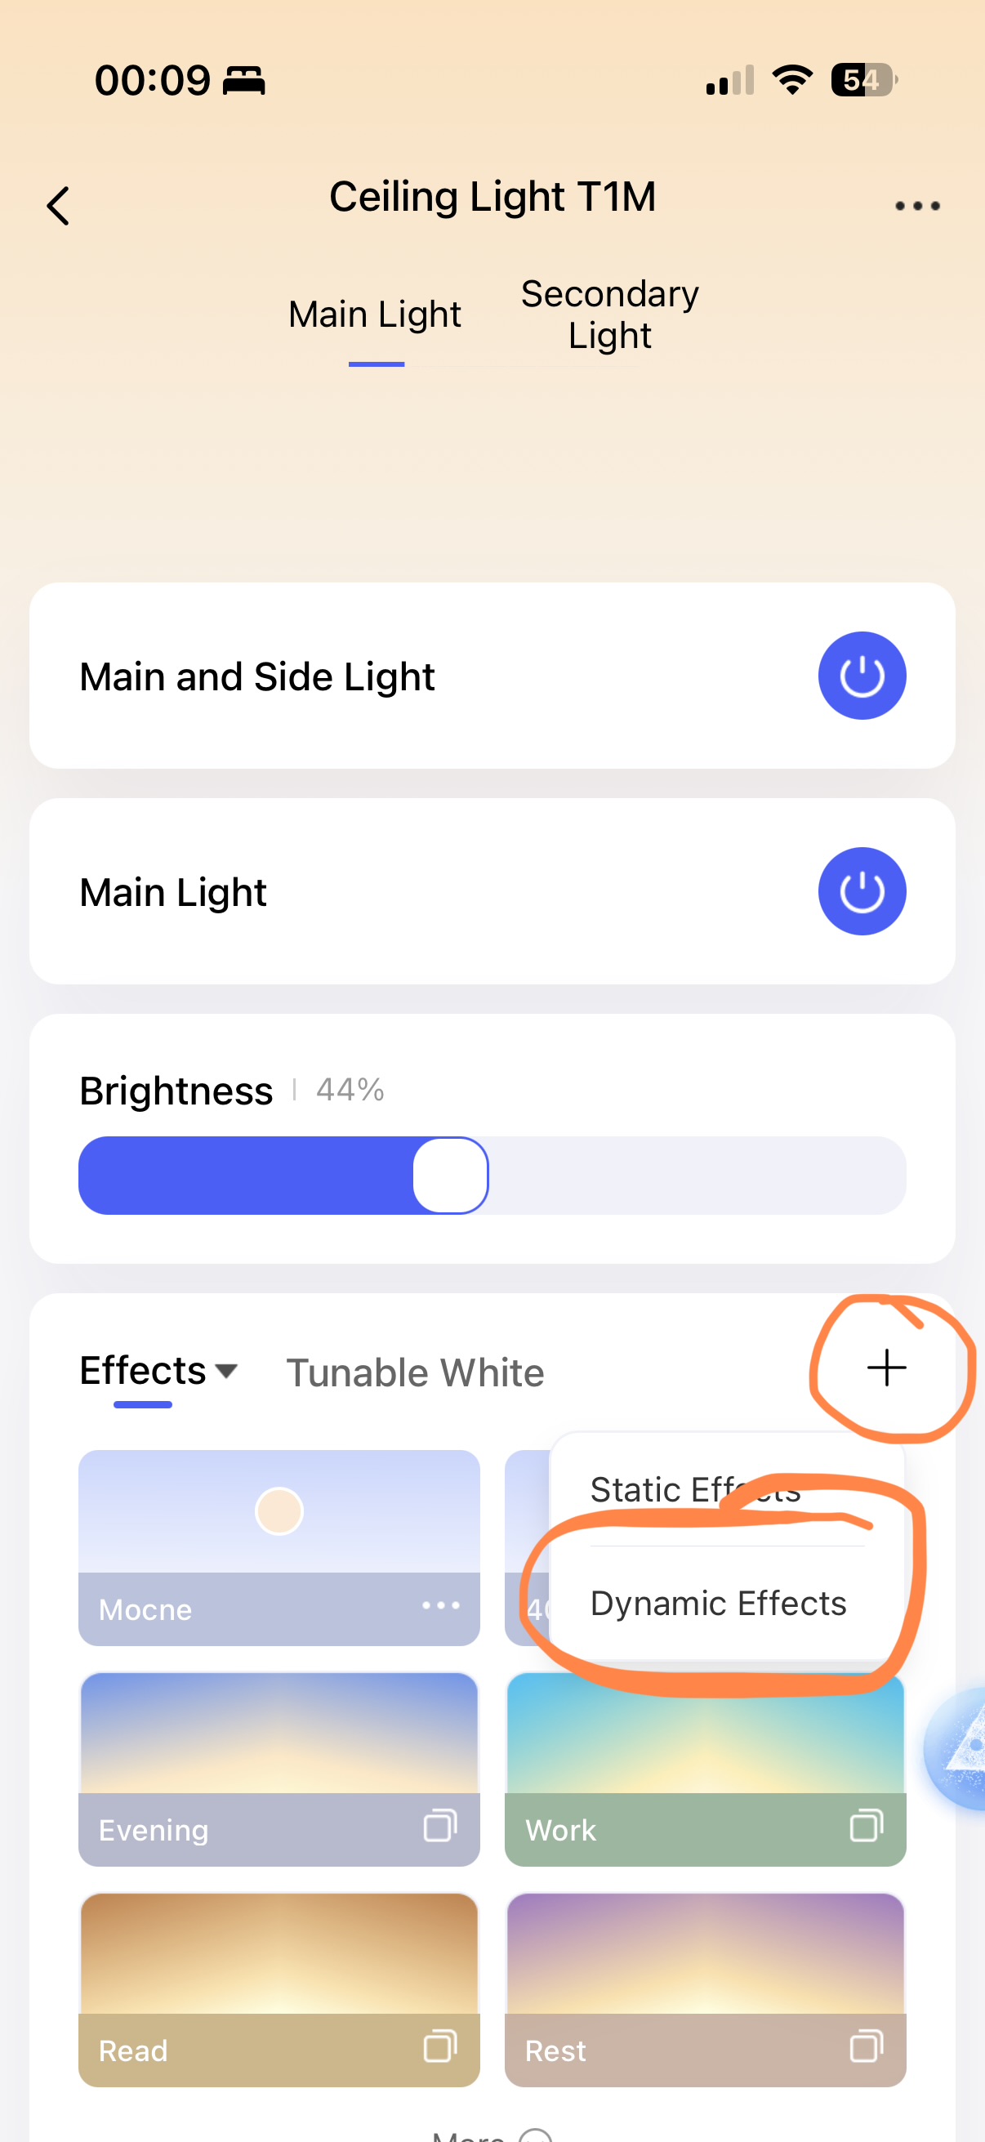
Task: Toggle the Main Light power button
Action: (x=861, y=891)
